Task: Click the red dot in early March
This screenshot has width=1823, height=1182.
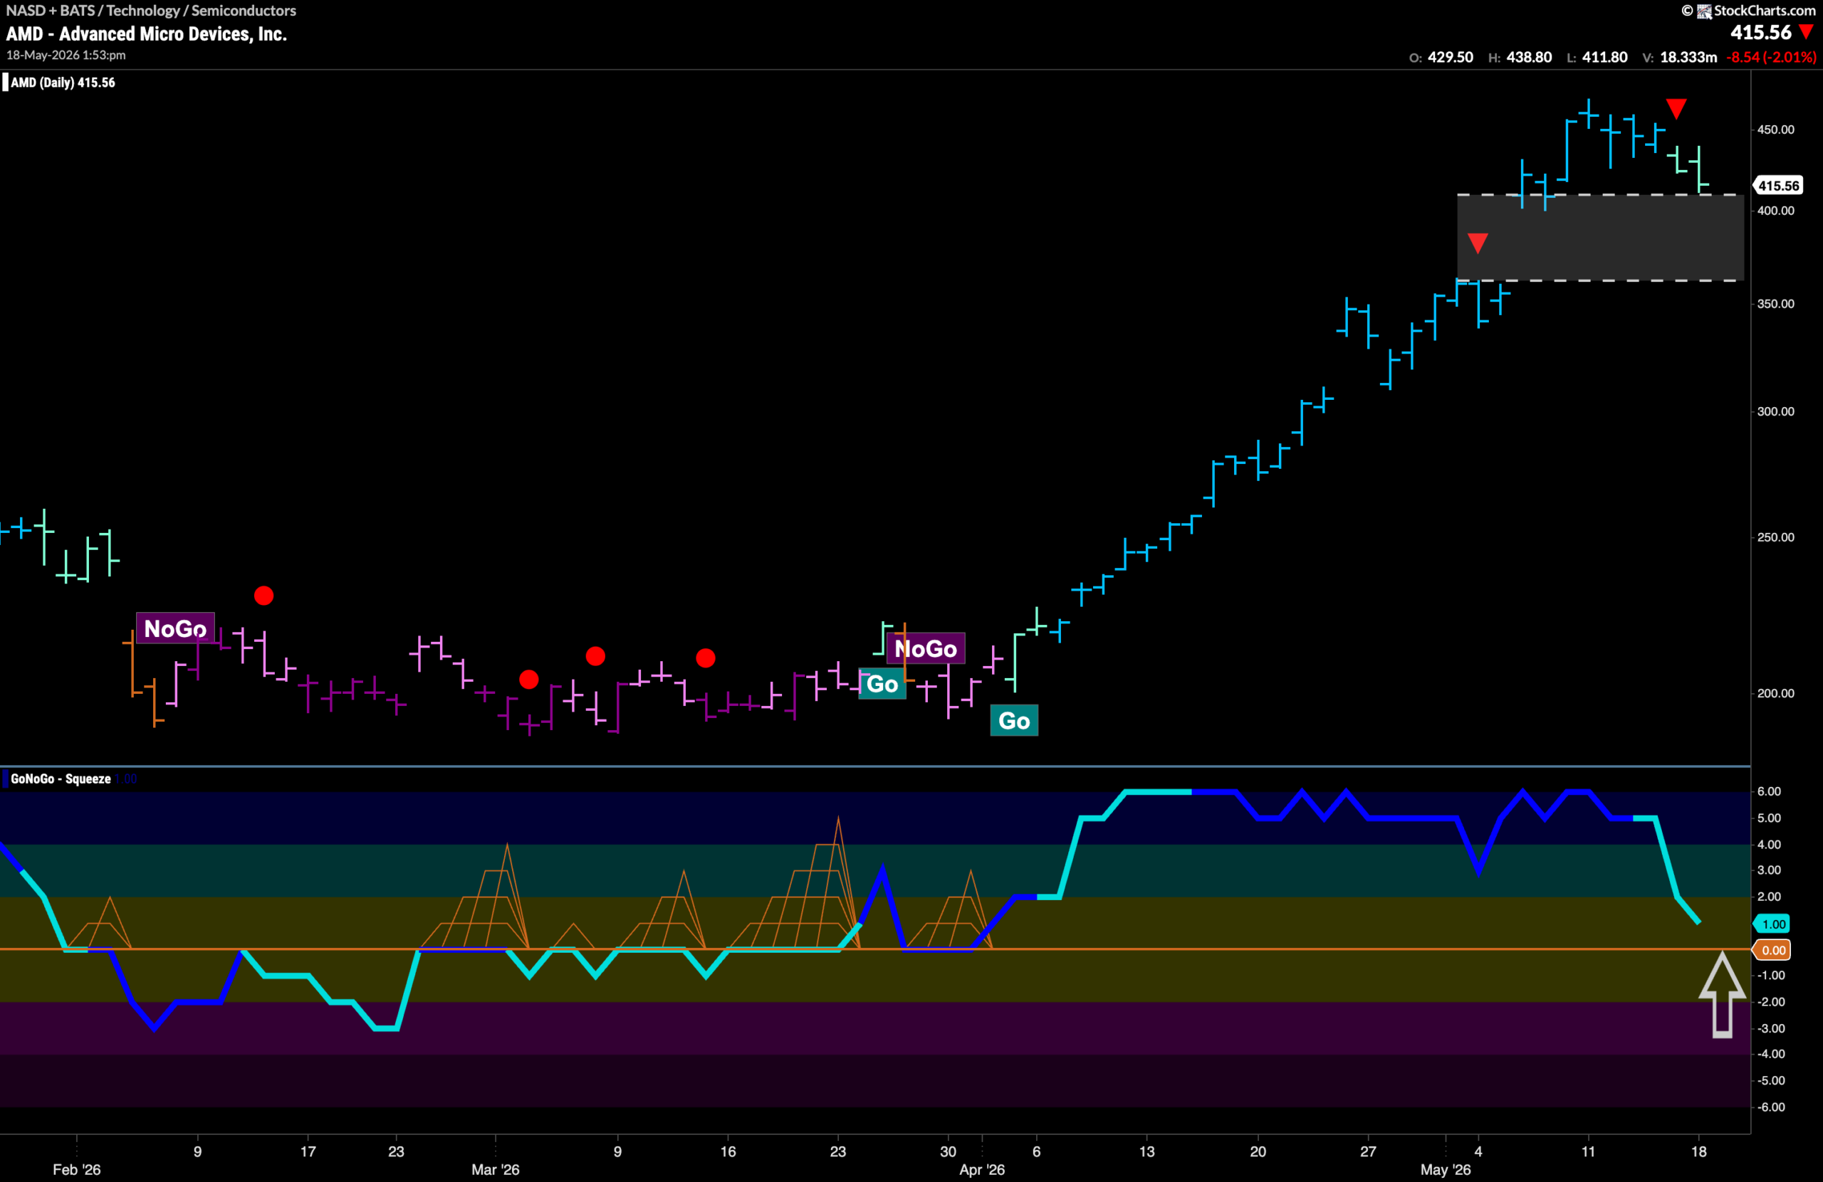Action: [528, 680]
